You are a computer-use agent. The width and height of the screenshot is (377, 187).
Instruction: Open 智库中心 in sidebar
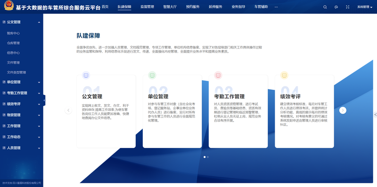point(13,33)
